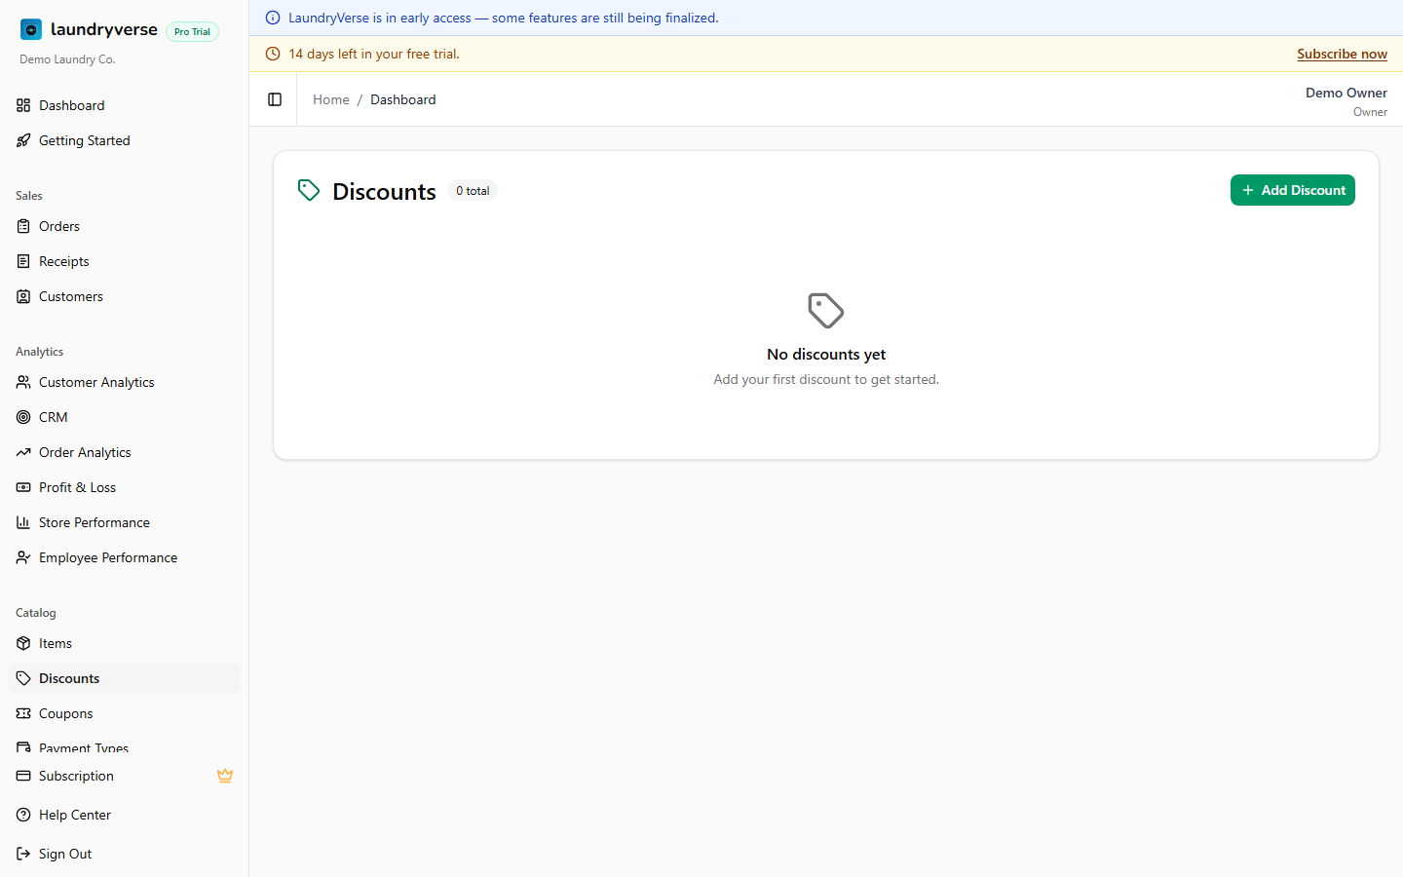
Task: Open the Demo Owner account menu
Action: coord(1346,101)
